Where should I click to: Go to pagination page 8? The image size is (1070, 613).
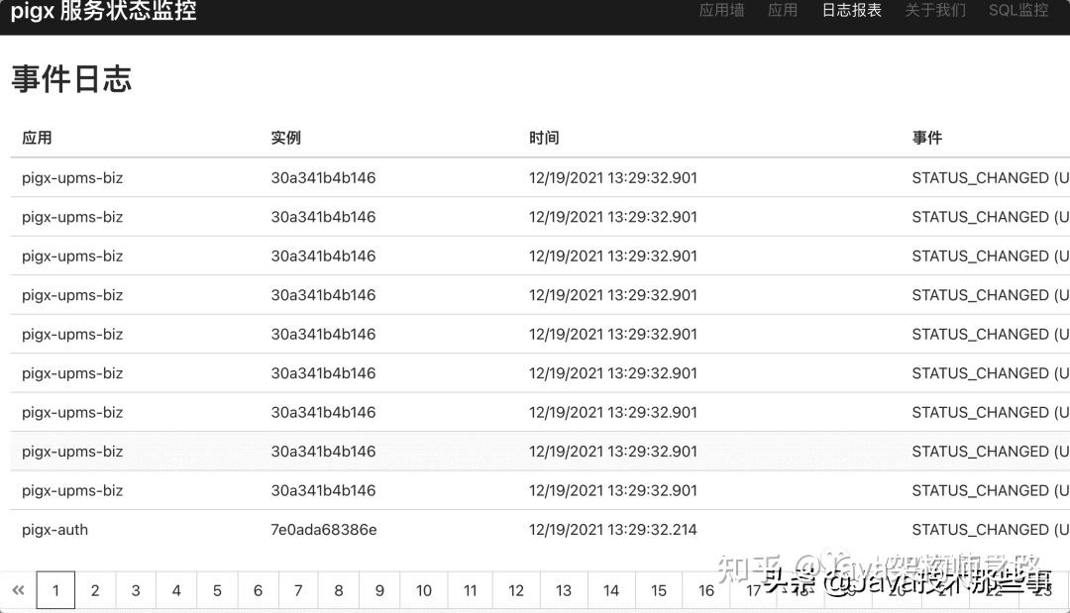coord(339,590)
